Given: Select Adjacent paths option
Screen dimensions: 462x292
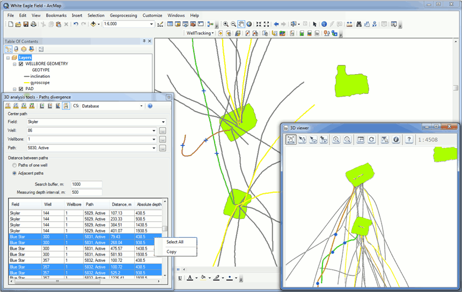Looking at the screenshot, I should pyautogui.click(x=14, y=173).
